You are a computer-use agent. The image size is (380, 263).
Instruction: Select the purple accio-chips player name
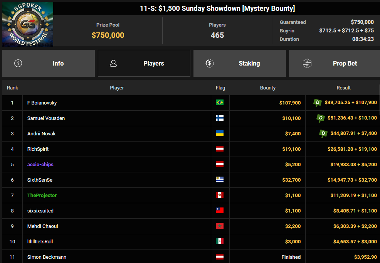click(x=40, y=164)
